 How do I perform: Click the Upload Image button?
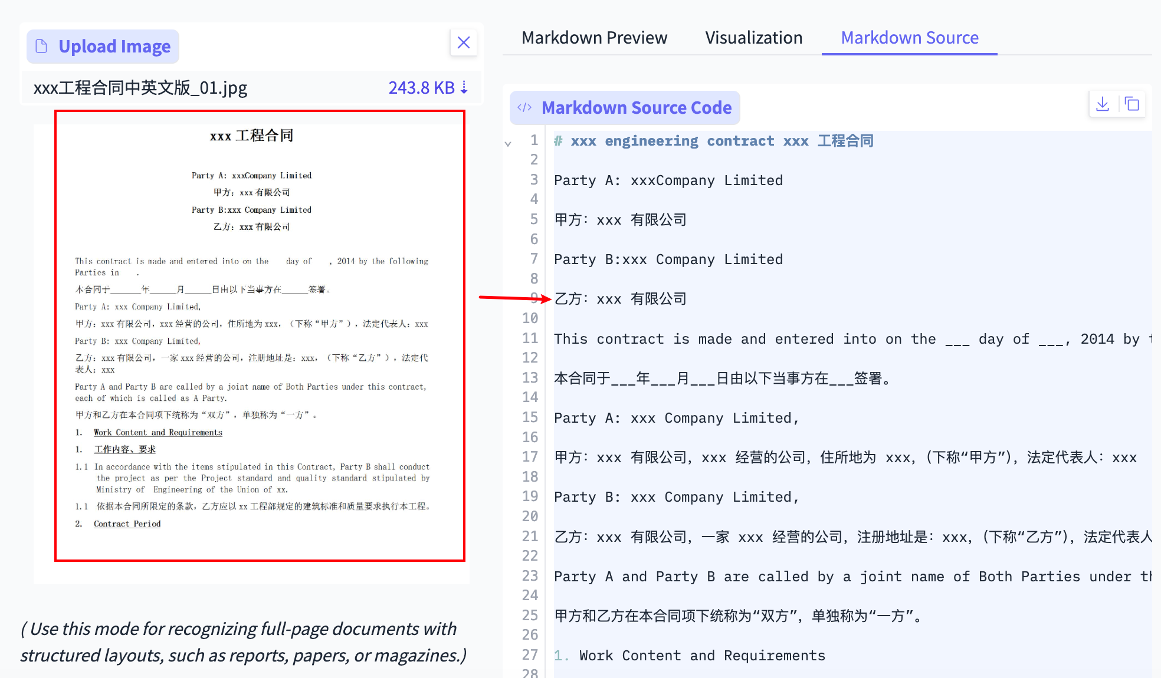(x=102, y=45)
